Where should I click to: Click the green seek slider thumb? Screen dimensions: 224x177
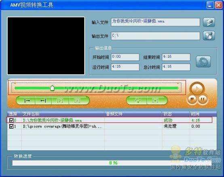tap(52, 88)
